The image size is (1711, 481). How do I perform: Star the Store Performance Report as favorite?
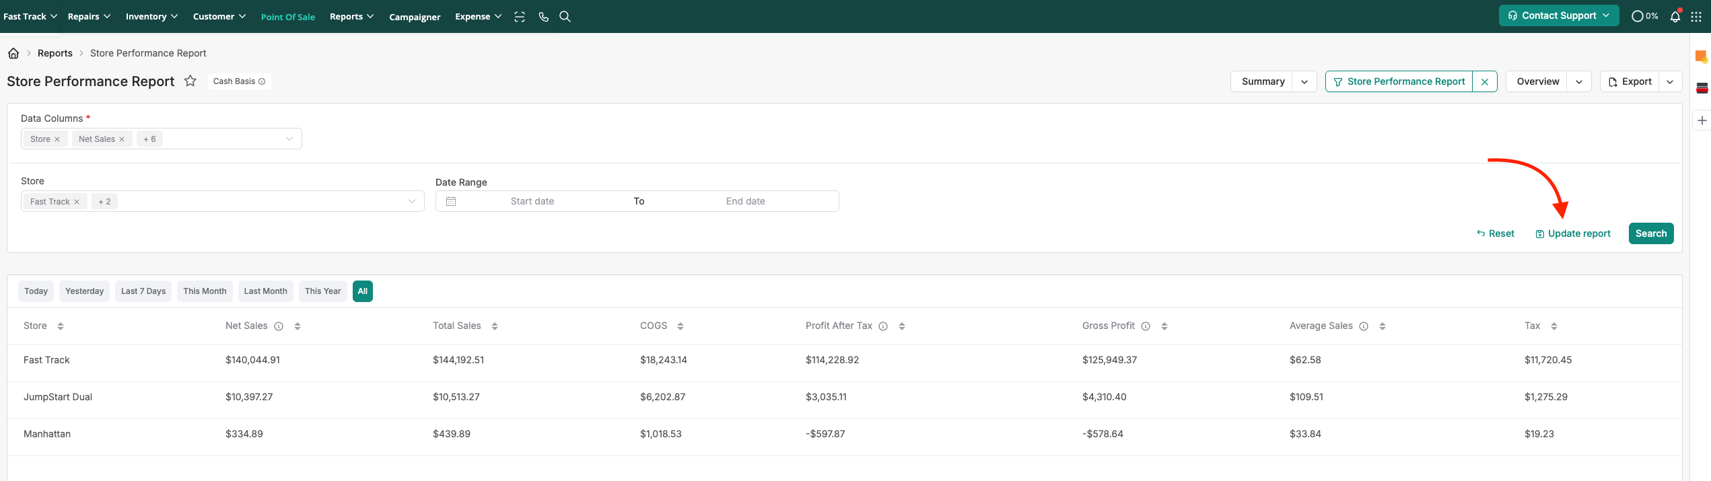(190, 81)
